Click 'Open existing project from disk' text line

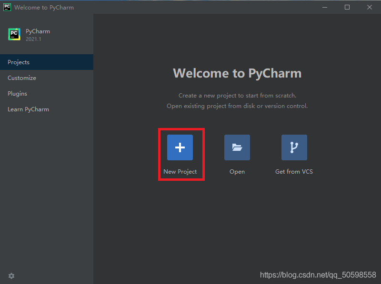(237, 106)
